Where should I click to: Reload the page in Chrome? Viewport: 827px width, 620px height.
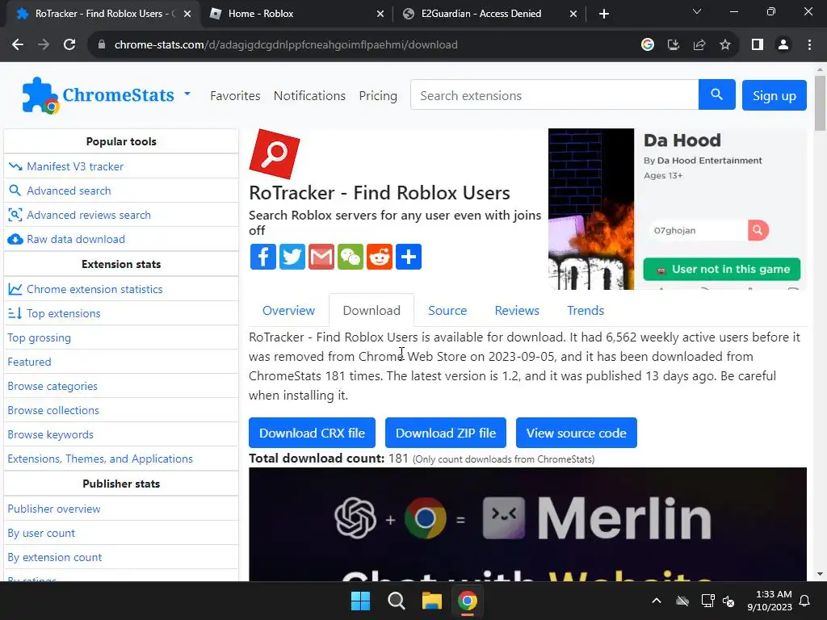(x=69, y=45)
